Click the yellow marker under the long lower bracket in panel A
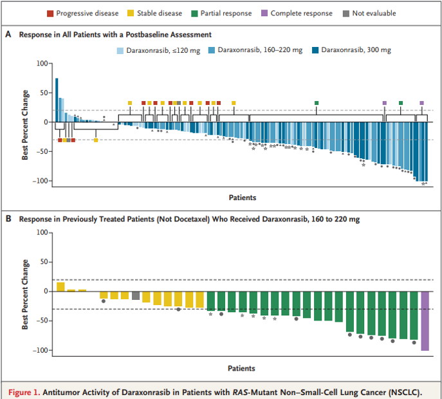442x399 pixels. 96,140
